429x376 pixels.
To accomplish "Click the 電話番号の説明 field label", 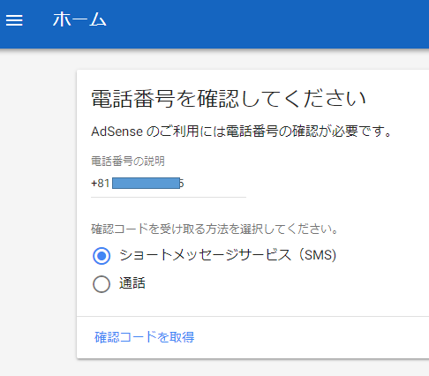I will pyautogui.click(x=128, y=162).
